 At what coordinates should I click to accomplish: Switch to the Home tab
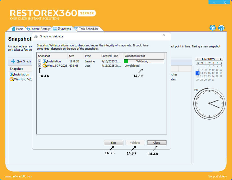[x=17, y=29]
